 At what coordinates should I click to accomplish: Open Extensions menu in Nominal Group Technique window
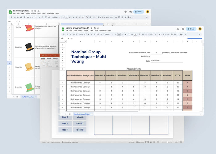click(x=103, y=30)
